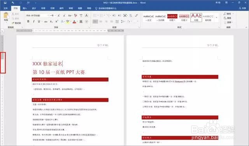Switch to the 视图 (View) tab
This screenshot has width=249, height=146.
click(80, 8)
